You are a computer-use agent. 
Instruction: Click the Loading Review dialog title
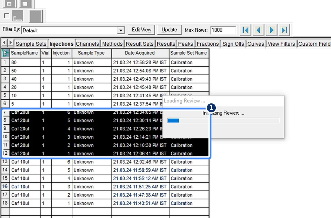pyautogui.click(x=184, y=101)
